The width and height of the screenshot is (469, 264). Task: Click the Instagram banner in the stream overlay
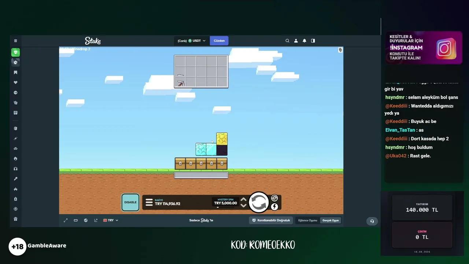tap(424, 48)
